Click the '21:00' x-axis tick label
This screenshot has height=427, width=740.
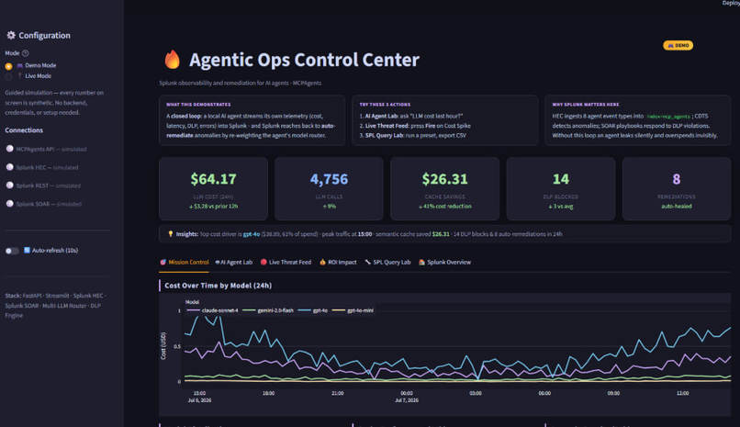[338, 393]
